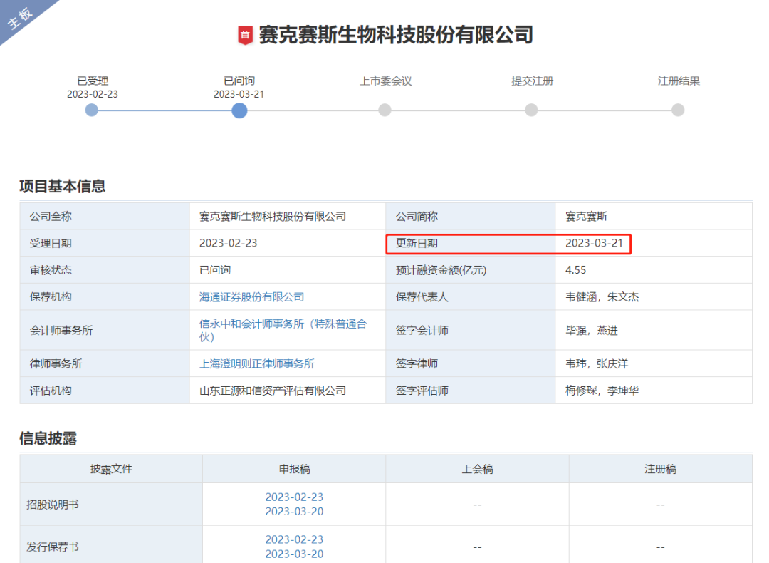Open 发行保荐书 2023-02-23 filing link

(x=294, y=539)
